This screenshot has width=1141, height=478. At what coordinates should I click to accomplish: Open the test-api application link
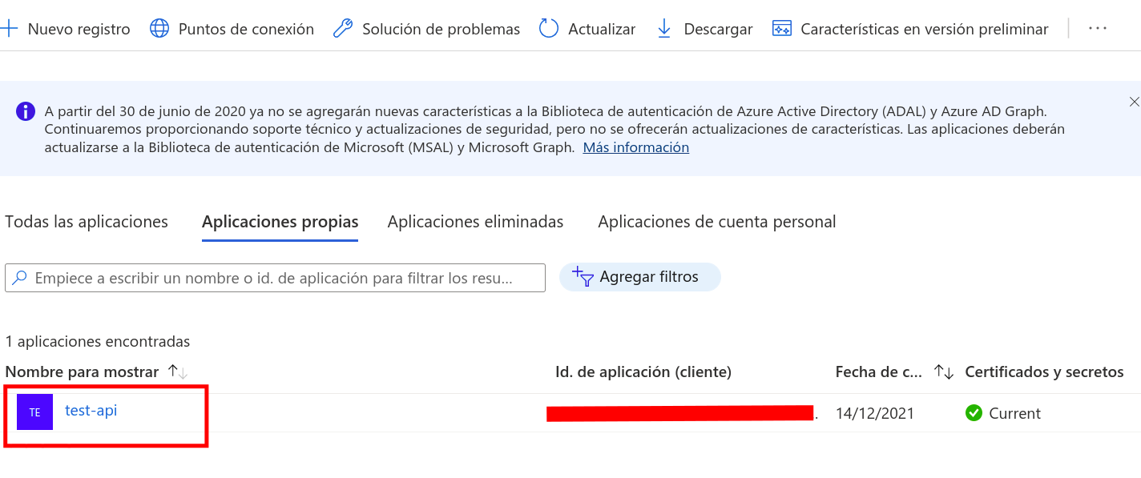(91, 411)
